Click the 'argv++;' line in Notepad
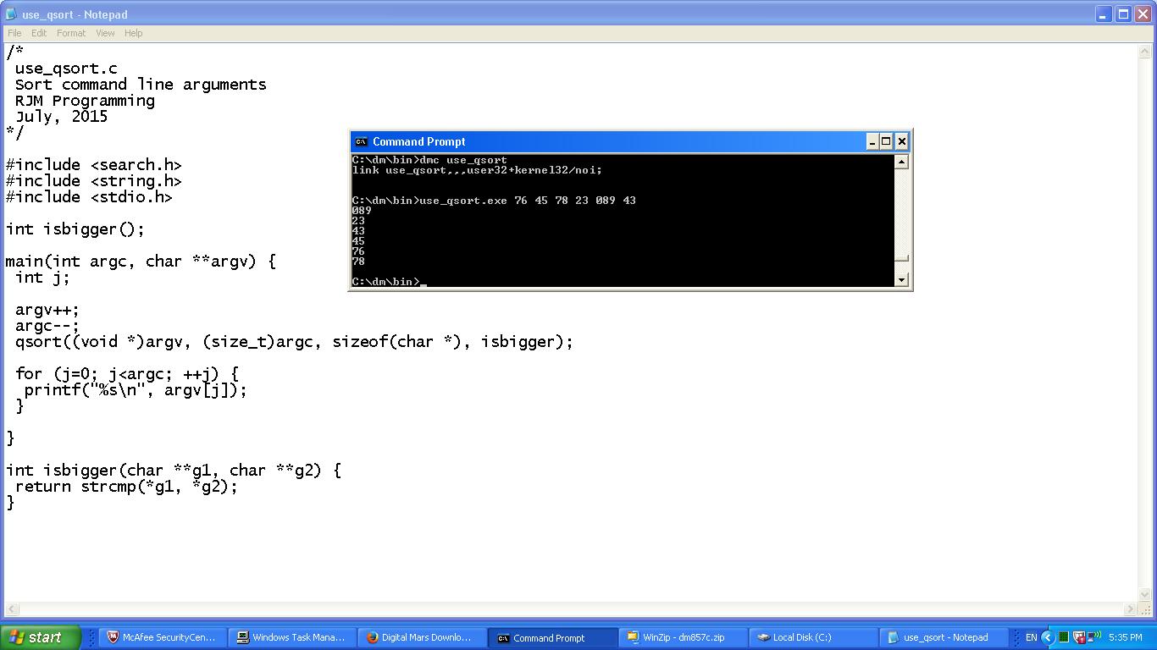 [x=47, y=310]
